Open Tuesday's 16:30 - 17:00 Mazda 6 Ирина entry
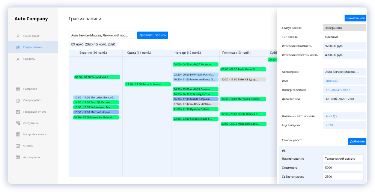The height and width of the screenshot is (192, 375). tap(96, 112)
